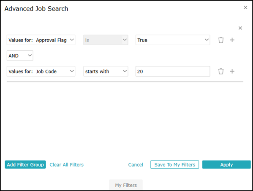Apply the job search filters

(x=226, y=165)
